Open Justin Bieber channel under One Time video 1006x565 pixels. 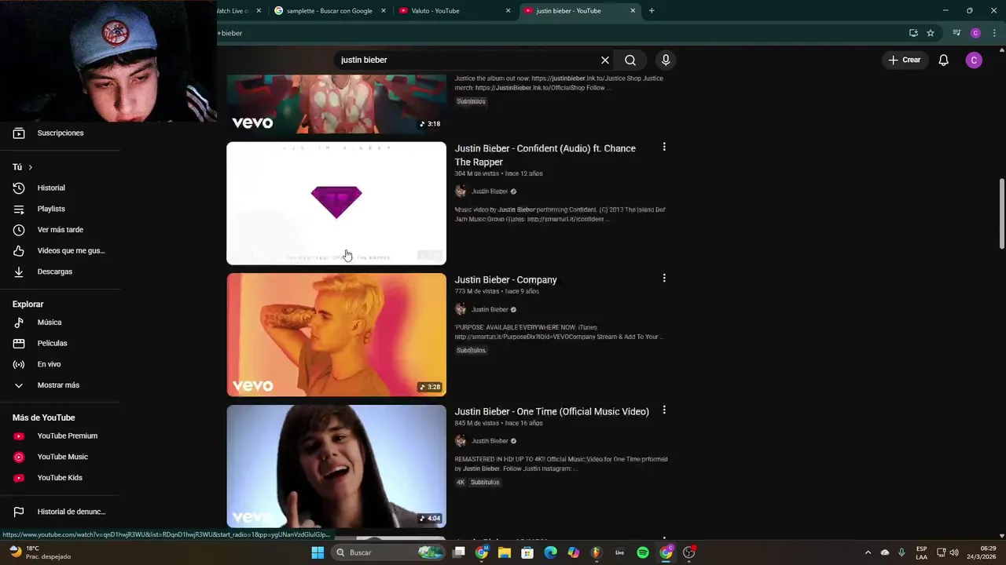[490, 441]
